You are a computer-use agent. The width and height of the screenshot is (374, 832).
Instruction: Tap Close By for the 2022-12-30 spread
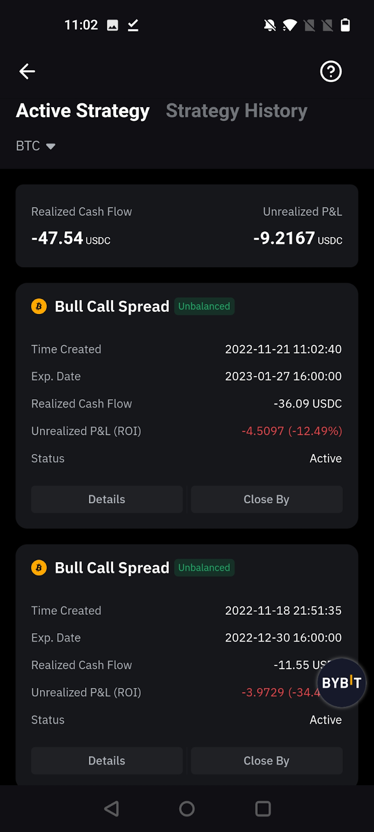[266, 760]
